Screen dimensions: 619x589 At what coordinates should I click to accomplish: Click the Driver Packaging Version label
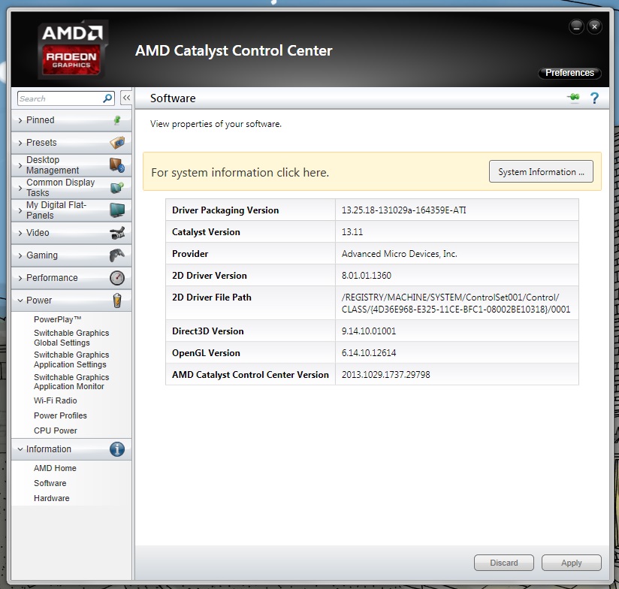click(225, 210)
